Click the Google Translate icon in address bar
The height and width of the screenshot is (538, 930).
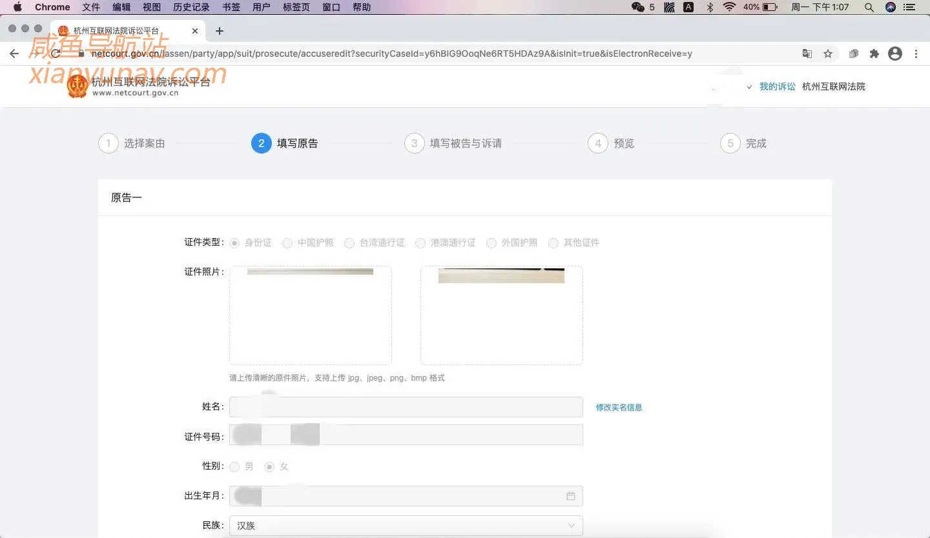[807, 54]
